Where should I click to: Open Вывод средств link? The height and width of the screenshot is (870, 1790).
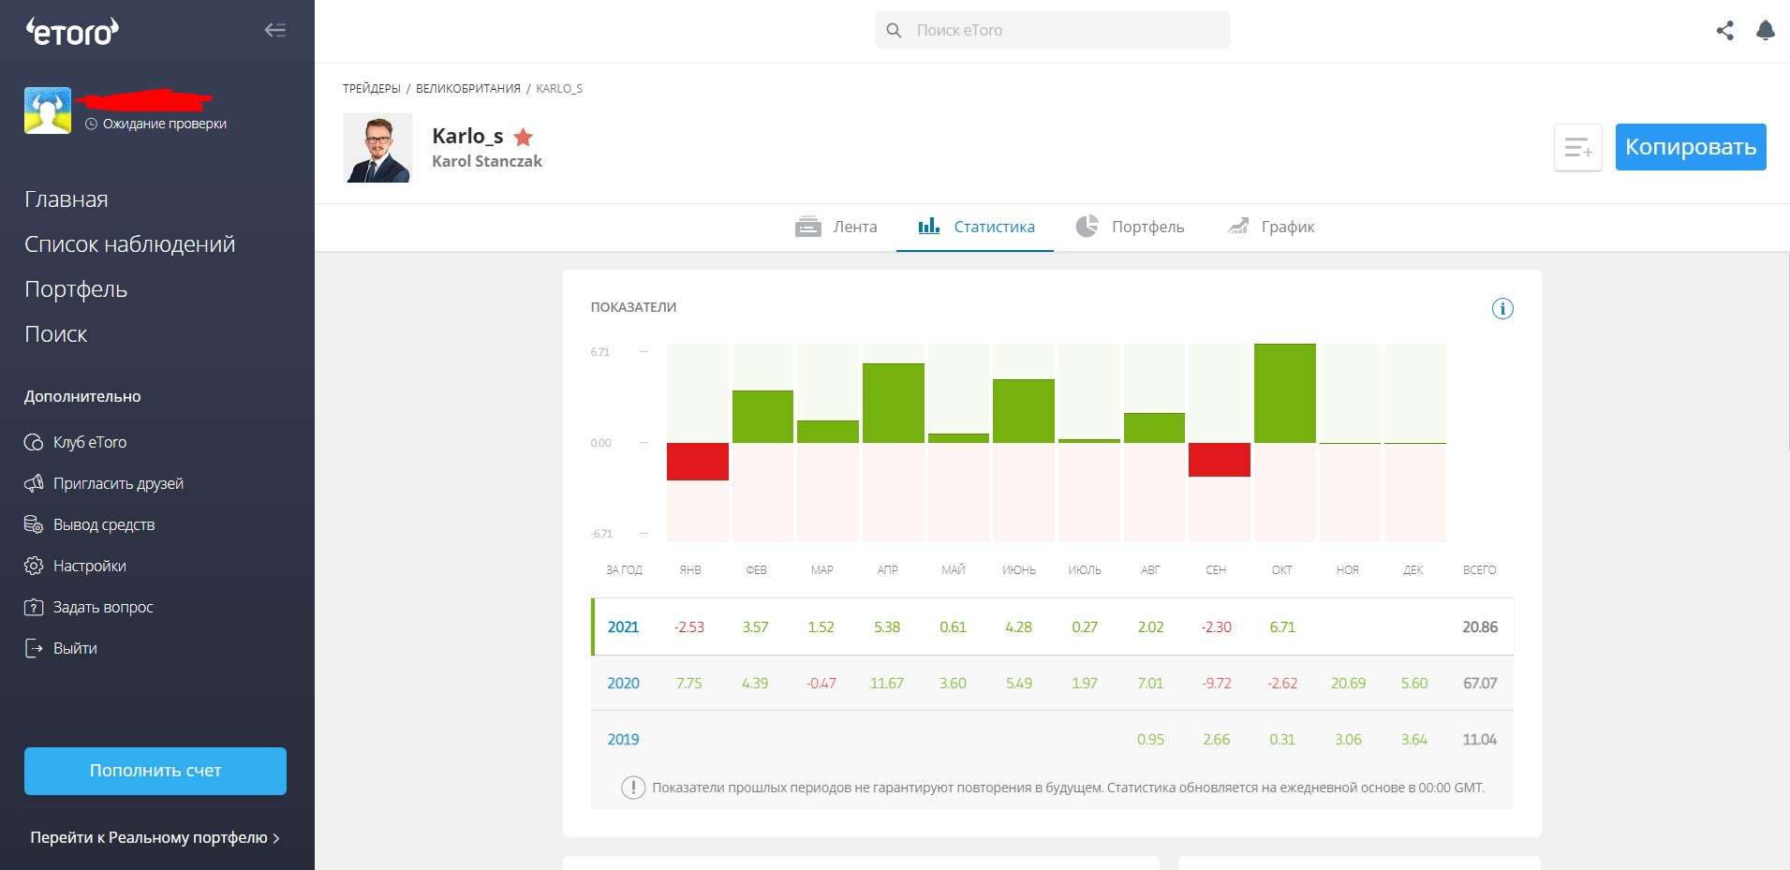104,524
